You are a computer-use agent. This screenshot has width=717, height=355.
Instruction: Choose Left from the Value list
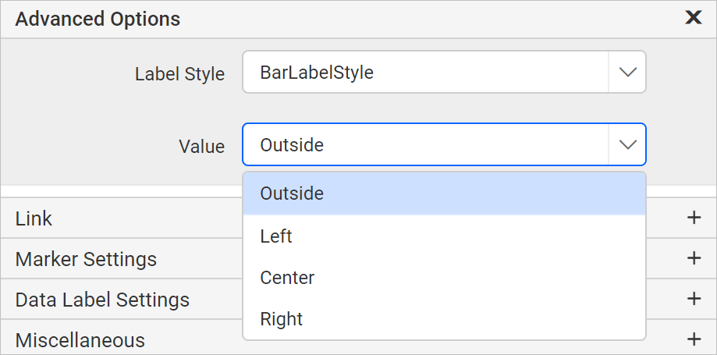pyautogui.click(x=444, y=236)
